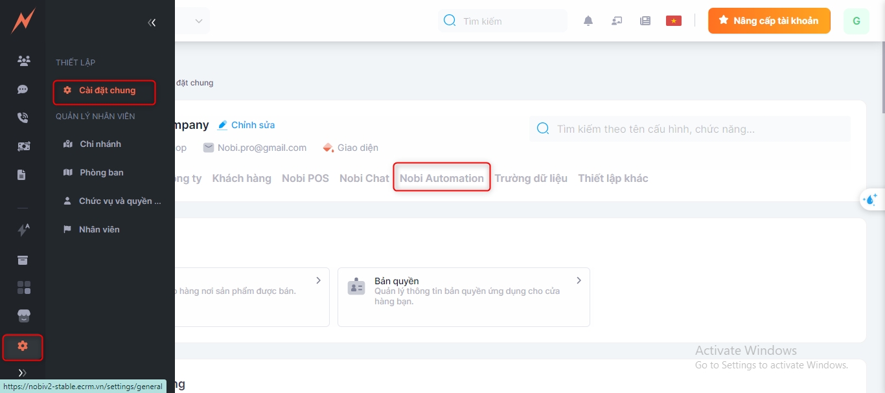Viewport: 885px width, 393px height.
Task: Click the notification bell icon
Action: 588,21
